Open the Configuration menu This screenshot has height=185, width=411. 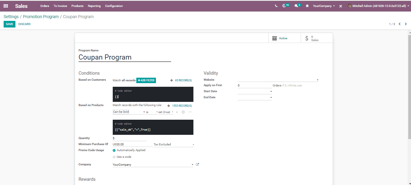pos(114,6)
